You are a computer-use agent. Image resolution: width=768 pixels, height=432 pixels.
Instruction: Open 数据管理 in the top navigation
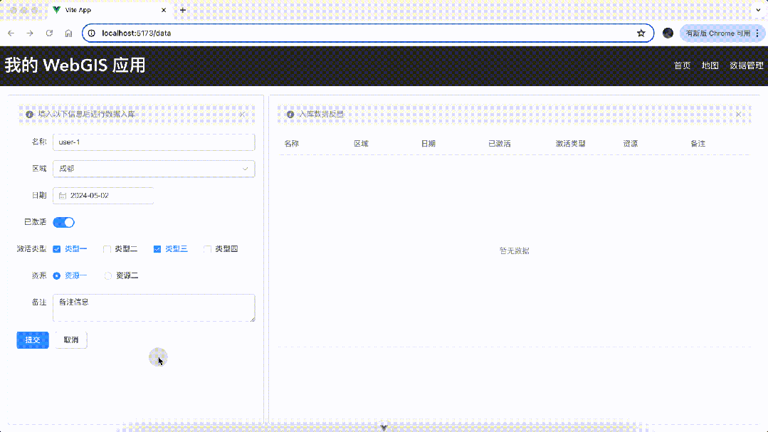746,65
